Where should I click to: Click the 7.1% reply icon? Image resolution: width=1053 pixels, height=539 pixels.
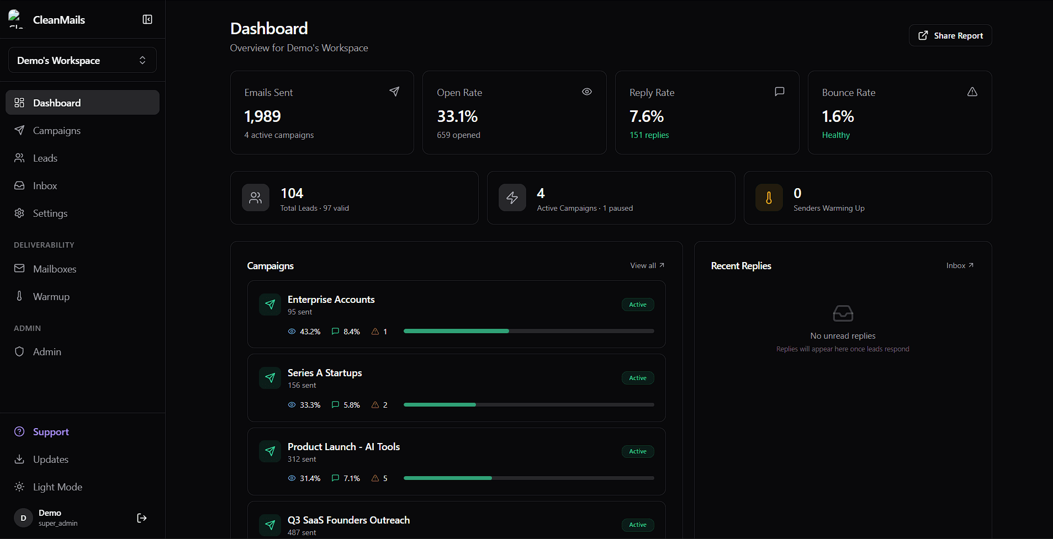pyautogui.click(x=335, y=478)
